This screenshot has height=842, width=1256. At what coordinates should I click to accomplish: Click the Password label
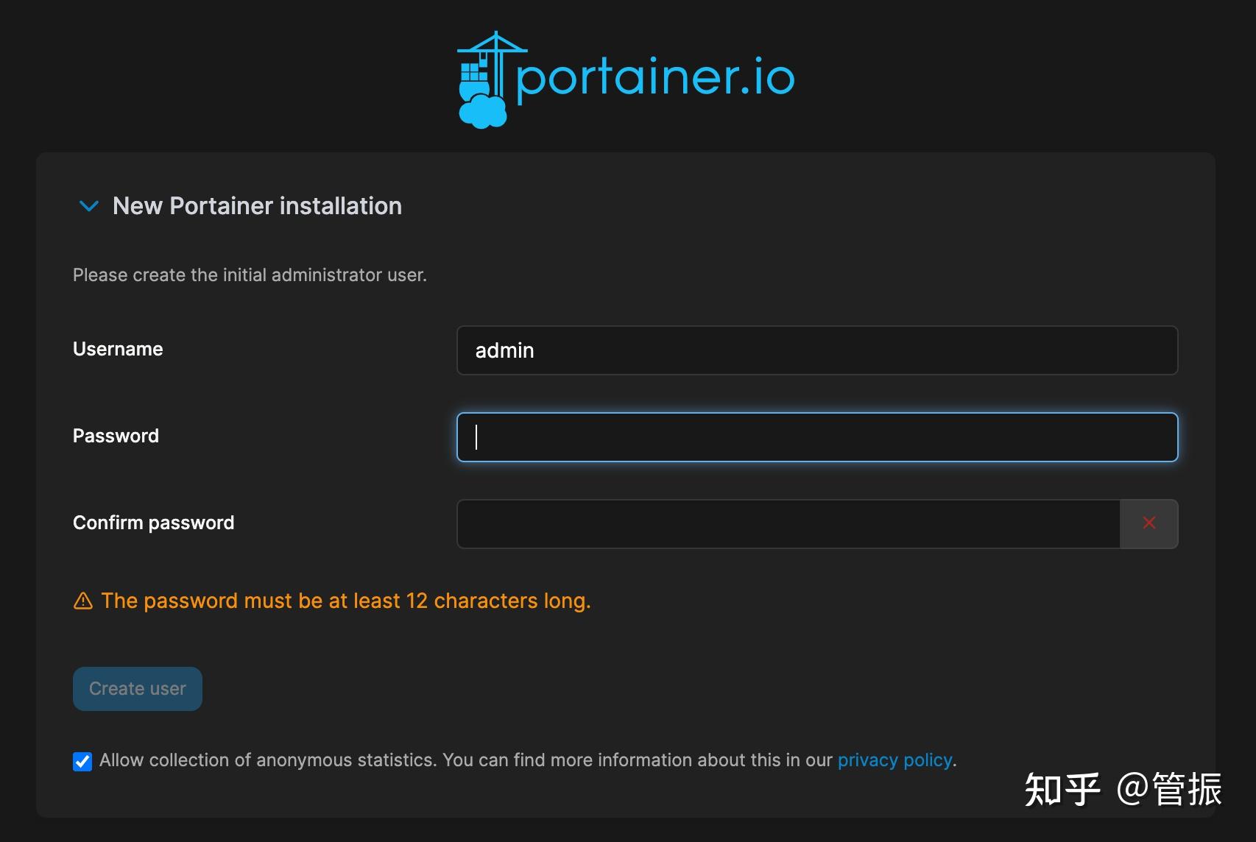coord(116,436)
